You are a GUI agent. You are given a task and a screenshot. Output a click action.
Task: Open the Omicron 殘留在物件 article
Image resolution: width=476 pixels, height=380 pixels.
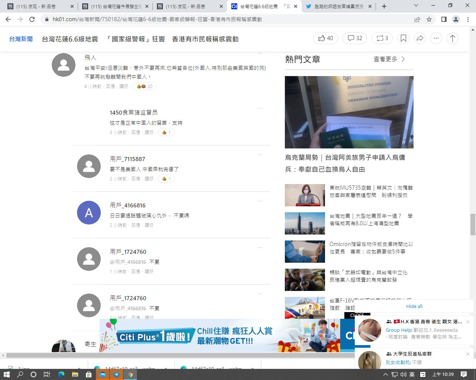pyautogui.click(x=371, y=248)
